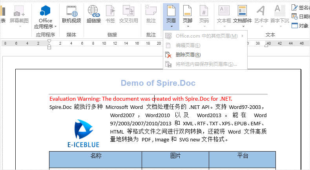Open the Office.com 中的其他页眉 submenu
Viewport: 310px width, 170px height.
click(206, 36)
